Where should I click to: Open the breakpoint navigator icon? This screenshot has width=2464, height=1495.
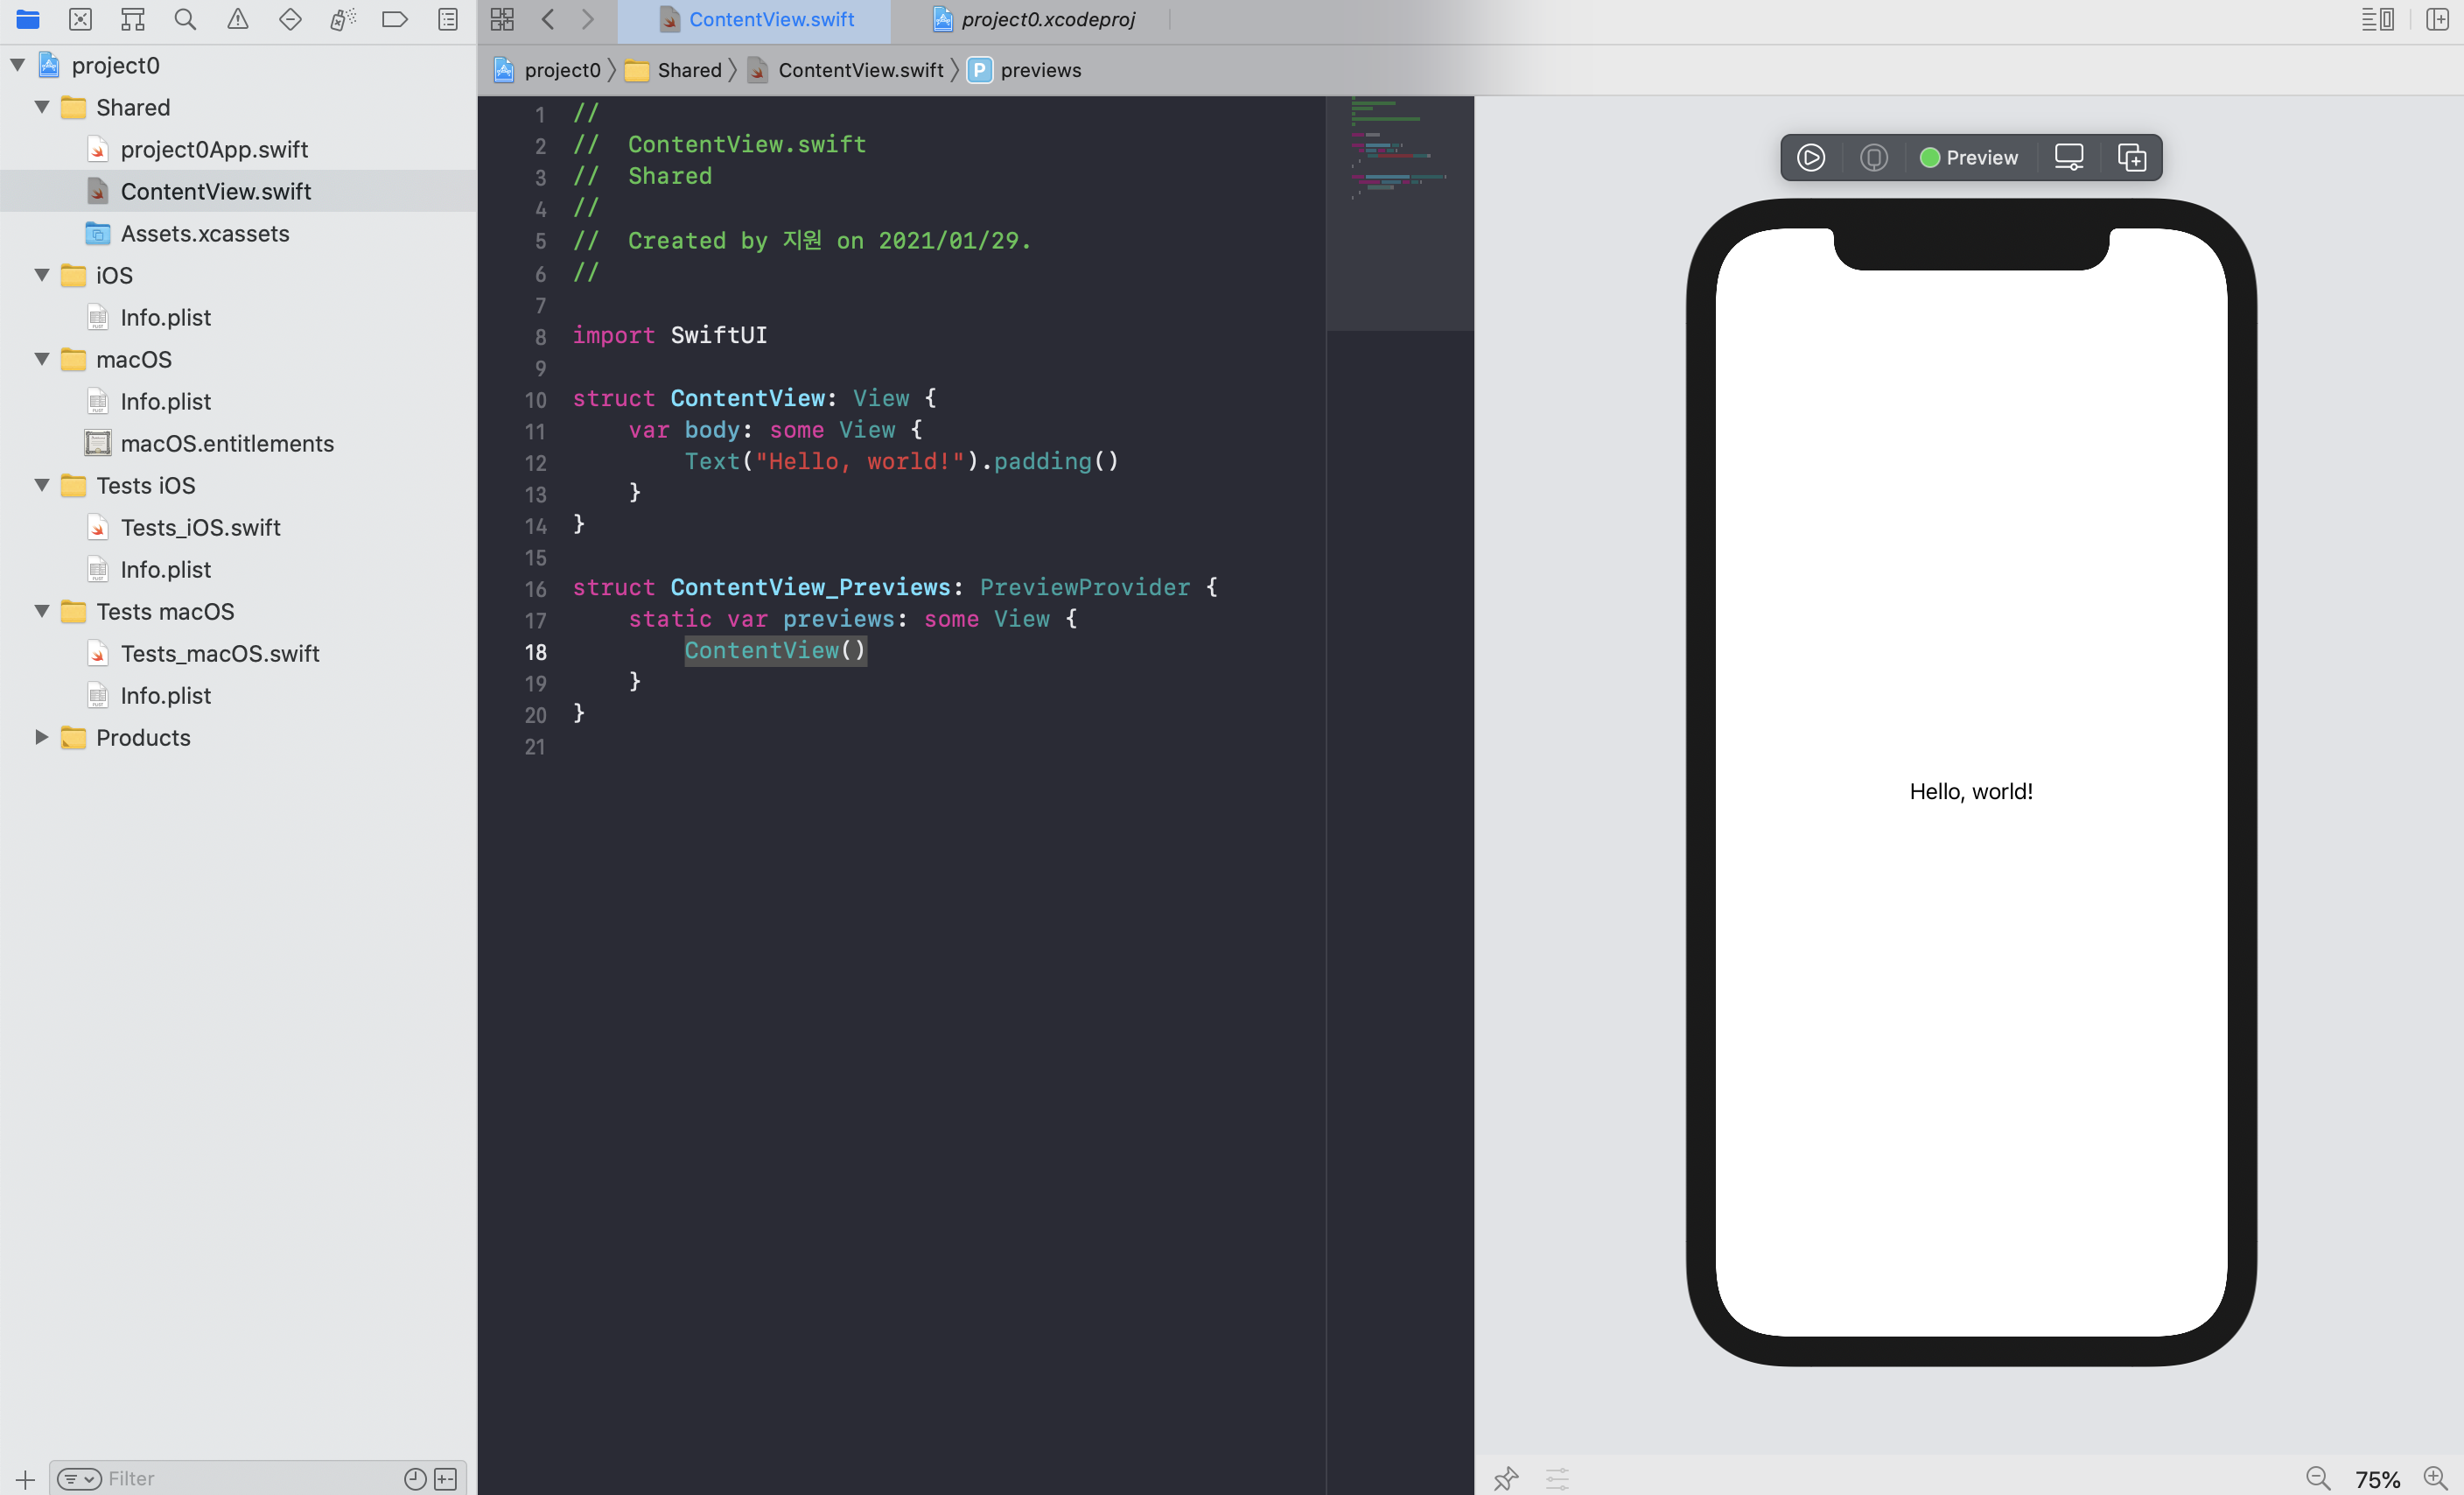click(395, 19)
